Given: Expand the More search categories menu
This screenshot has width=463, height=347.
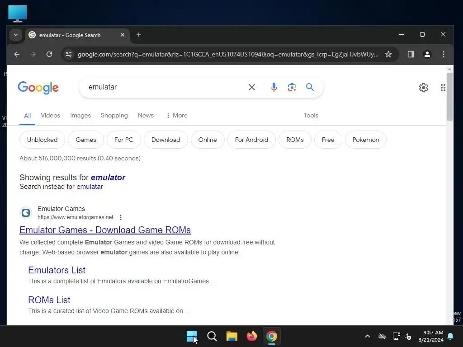Looking at the screenshot, I should (177, 115).
